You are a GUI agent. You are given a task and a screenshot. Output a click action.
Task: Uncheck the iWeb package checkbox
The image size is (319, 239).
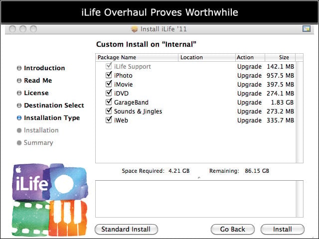pyautogui.click(x=109, y=119)
